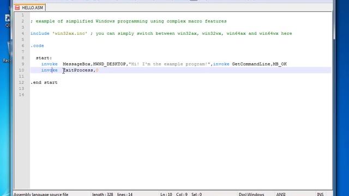Toggle the 'INS' insert mode indicator
The height and width of the screenshot is (196, 349).
pos(320,194)
